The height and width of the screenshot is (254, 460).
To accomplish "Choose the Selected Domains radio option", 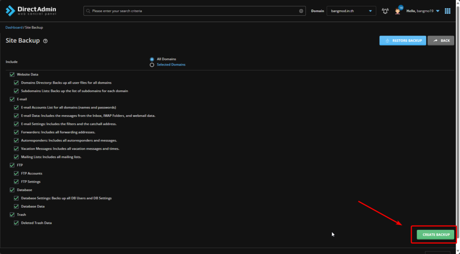I will tap(152, 65).
